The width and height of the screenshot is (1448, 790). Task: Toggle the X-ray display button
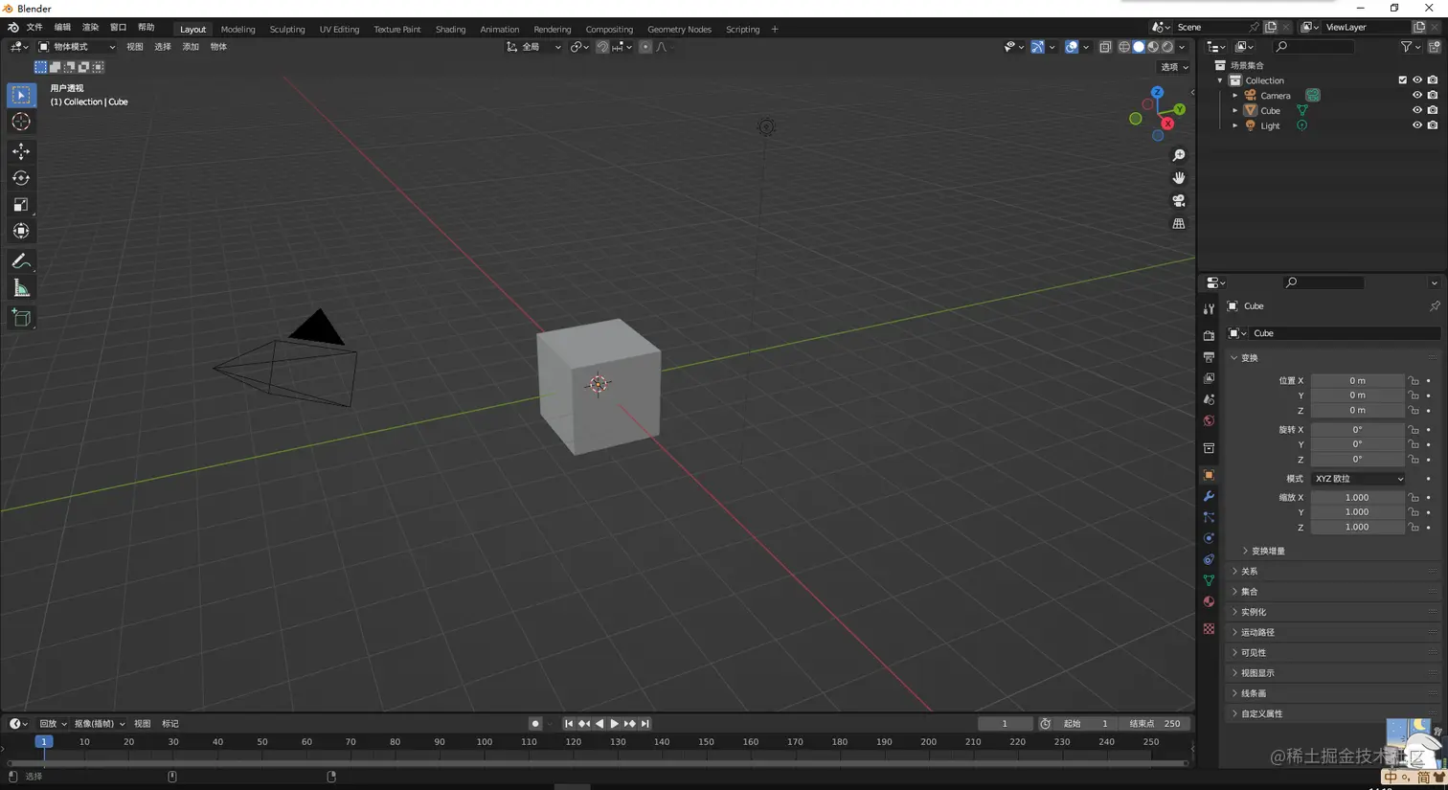click(x=1105, y=47)
